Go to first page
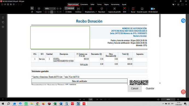The width and height of the screenshot is (189, 106). 80,99
